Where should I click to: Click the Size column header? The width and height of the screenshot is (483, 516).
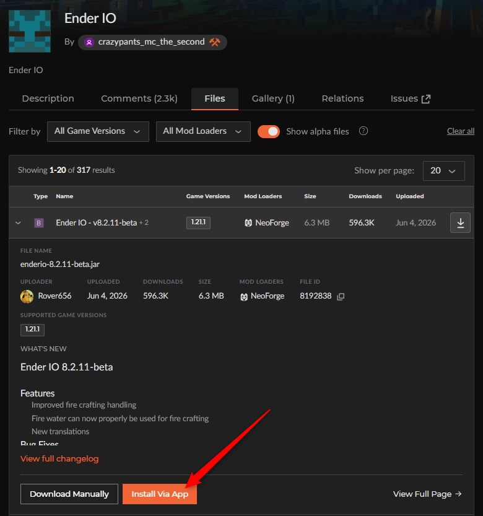coord(310,196)
